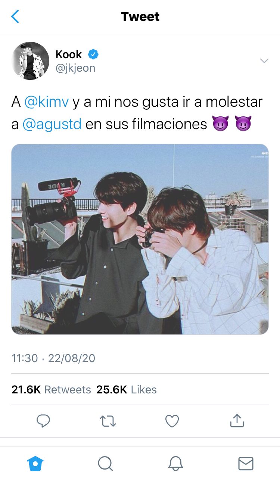Tap the retweet arrows icon
The width and height of the screenshot is (280, 483).
tap(108, 421)
